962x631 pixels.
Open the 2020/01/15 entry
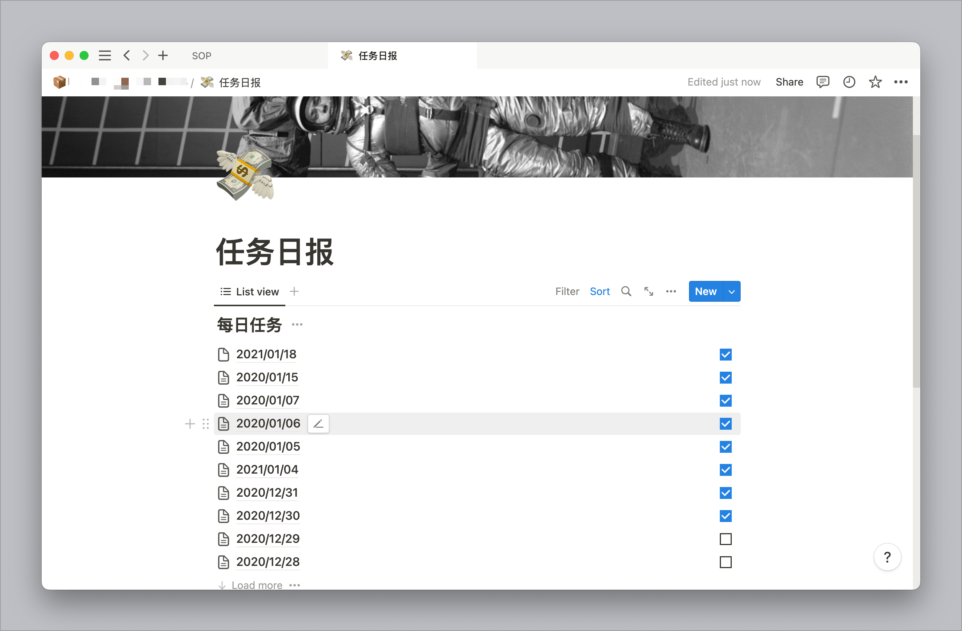(x=267, y=378)
